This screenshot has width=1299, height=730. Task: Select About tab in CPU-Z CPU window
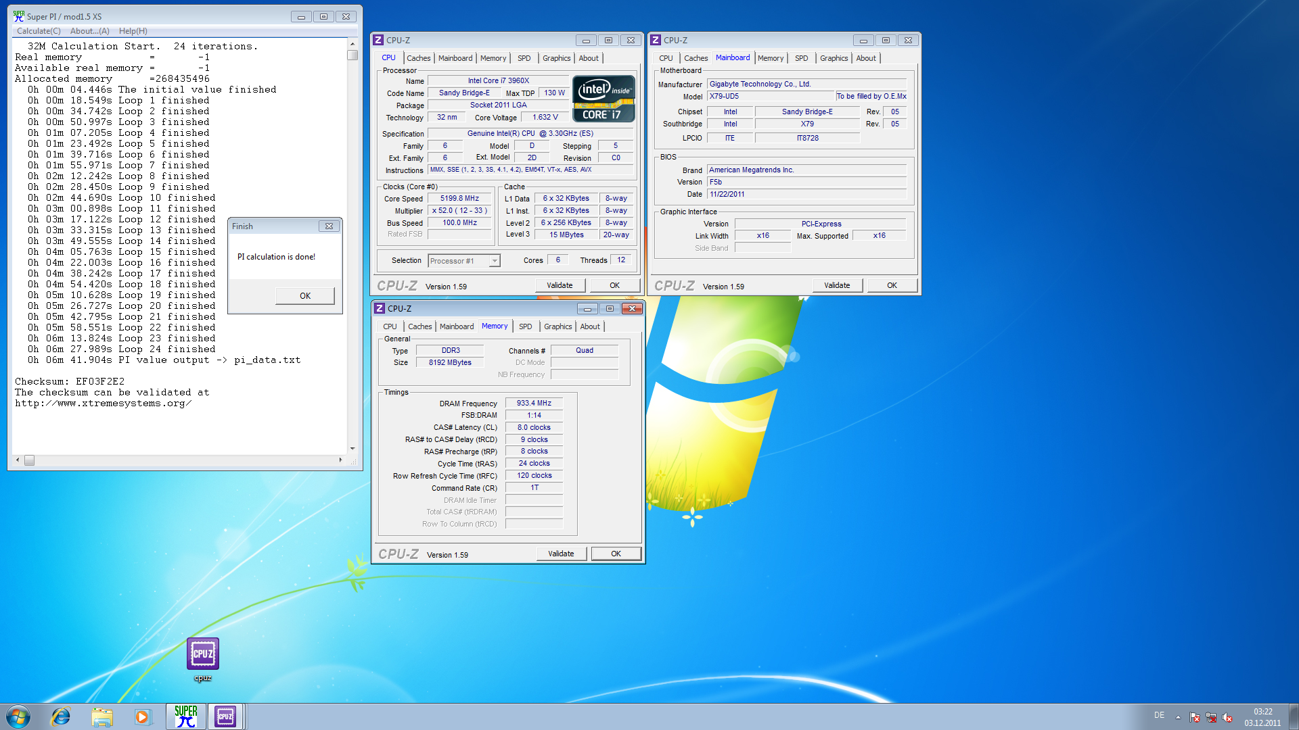[589, 58]
